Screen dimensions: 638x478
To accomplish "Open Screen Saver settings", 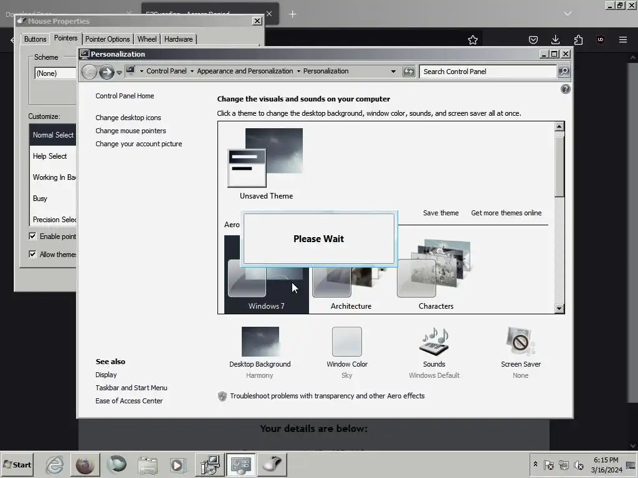I will (x=520, y=352).
